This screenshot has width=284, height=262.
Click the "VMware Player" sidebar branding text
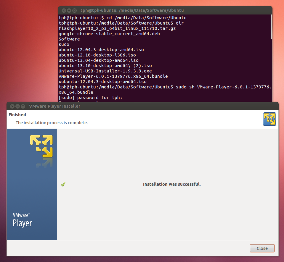point(22,220)
